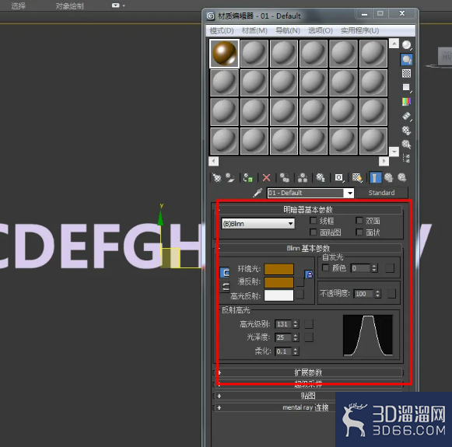
Task: Open material editor Options icon
Action: (x=406, y=130)
